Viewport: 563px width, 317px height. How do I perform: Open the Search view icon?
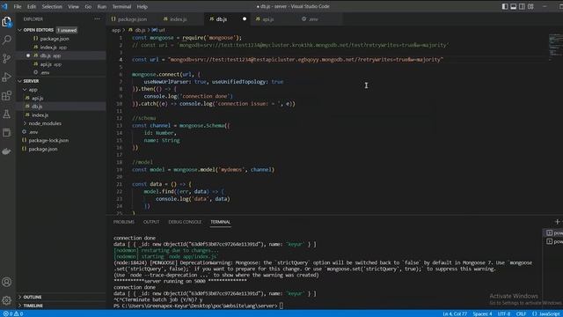pyautogui.click(x=7, y=40)
